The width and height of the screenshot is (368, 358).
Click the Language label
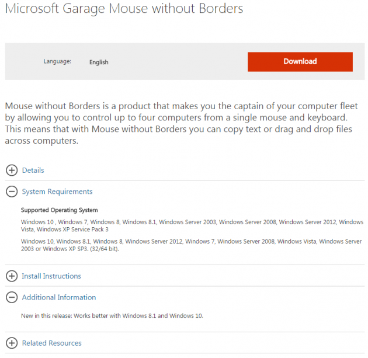click(x=57, y=61)
